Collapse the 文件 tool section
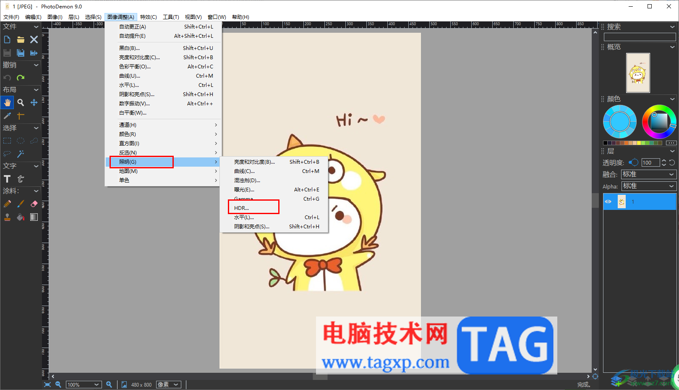Image resolution: width=679 pixels, height=390 pixels. (x=36, y=27)
